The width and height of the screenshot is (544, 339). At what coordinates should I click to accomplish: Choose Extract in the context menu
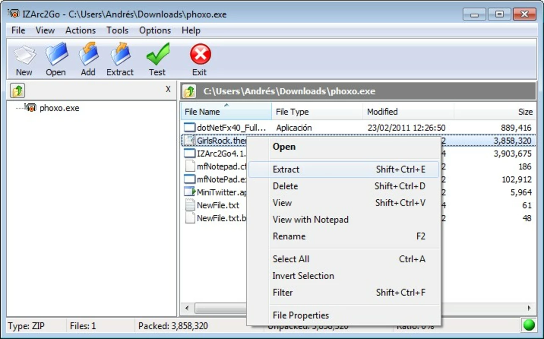point(344,169)
